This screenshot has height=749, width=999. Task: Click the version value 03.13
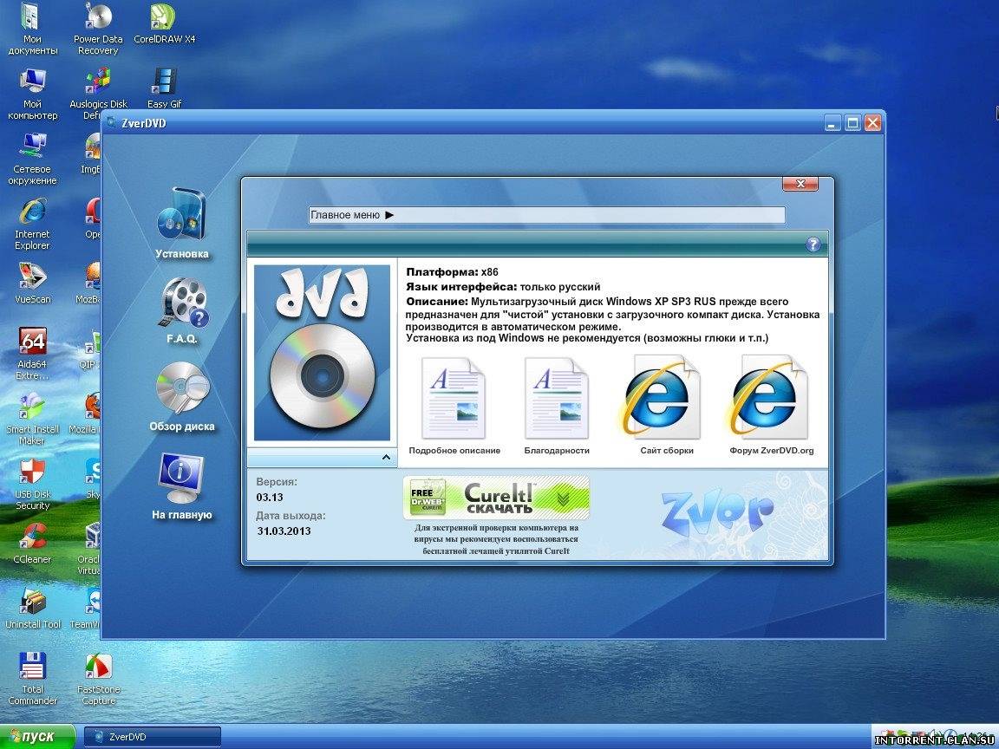coord(270,498)
